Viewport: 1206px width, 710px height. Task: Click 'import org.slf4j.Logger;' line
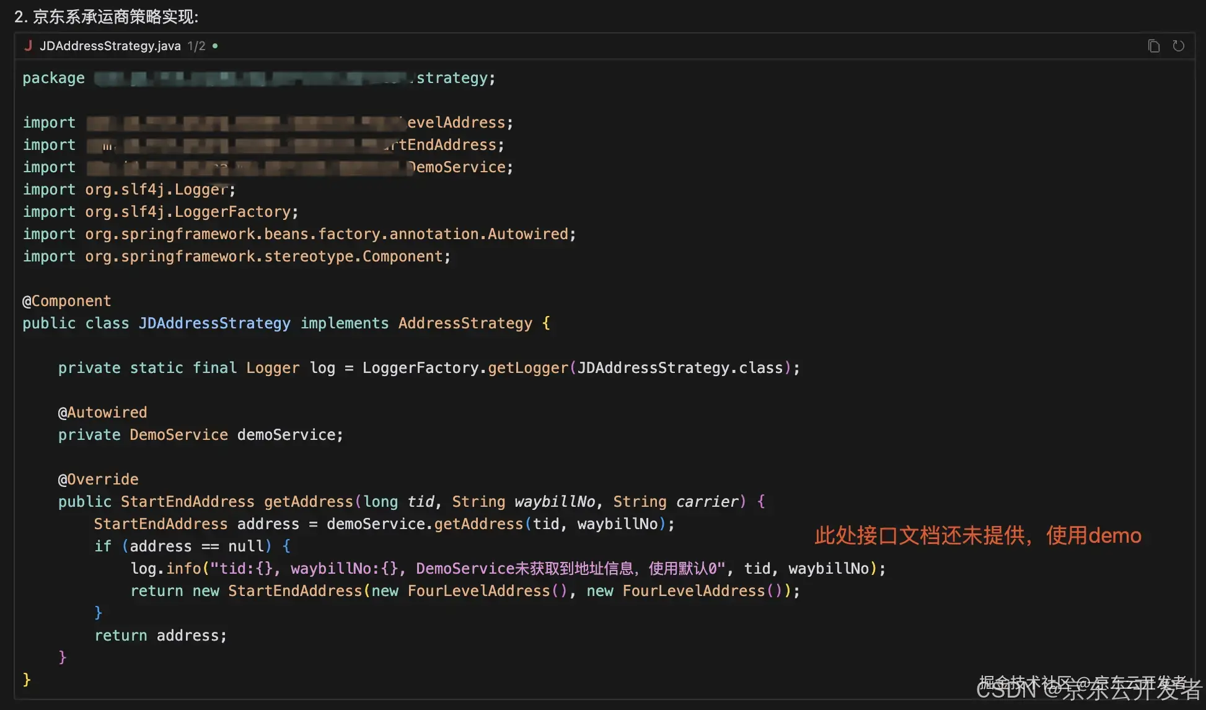click(129, 190)
